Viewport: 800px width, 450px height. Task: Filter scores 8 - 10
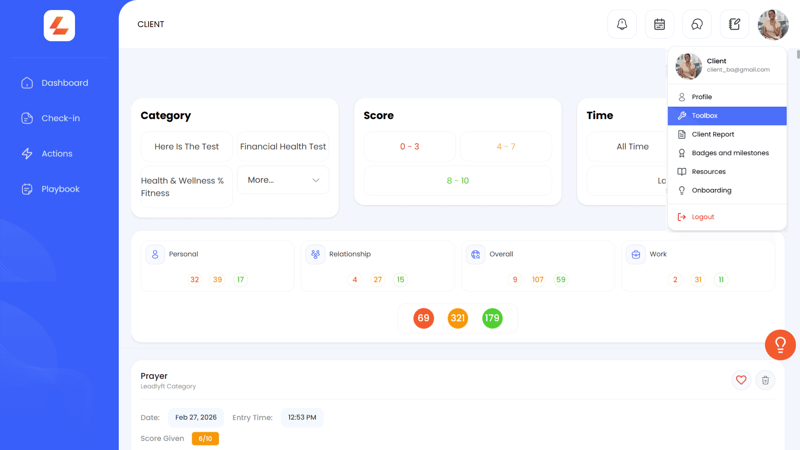tap(457, 181)
